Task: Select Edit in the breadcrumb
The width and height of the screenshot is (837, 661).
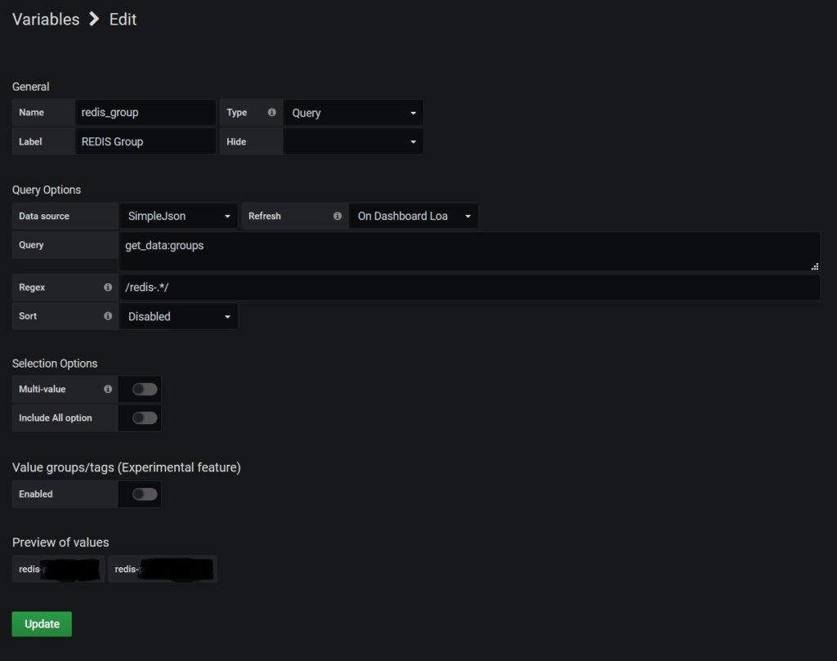Action: (x=123, y=19)
